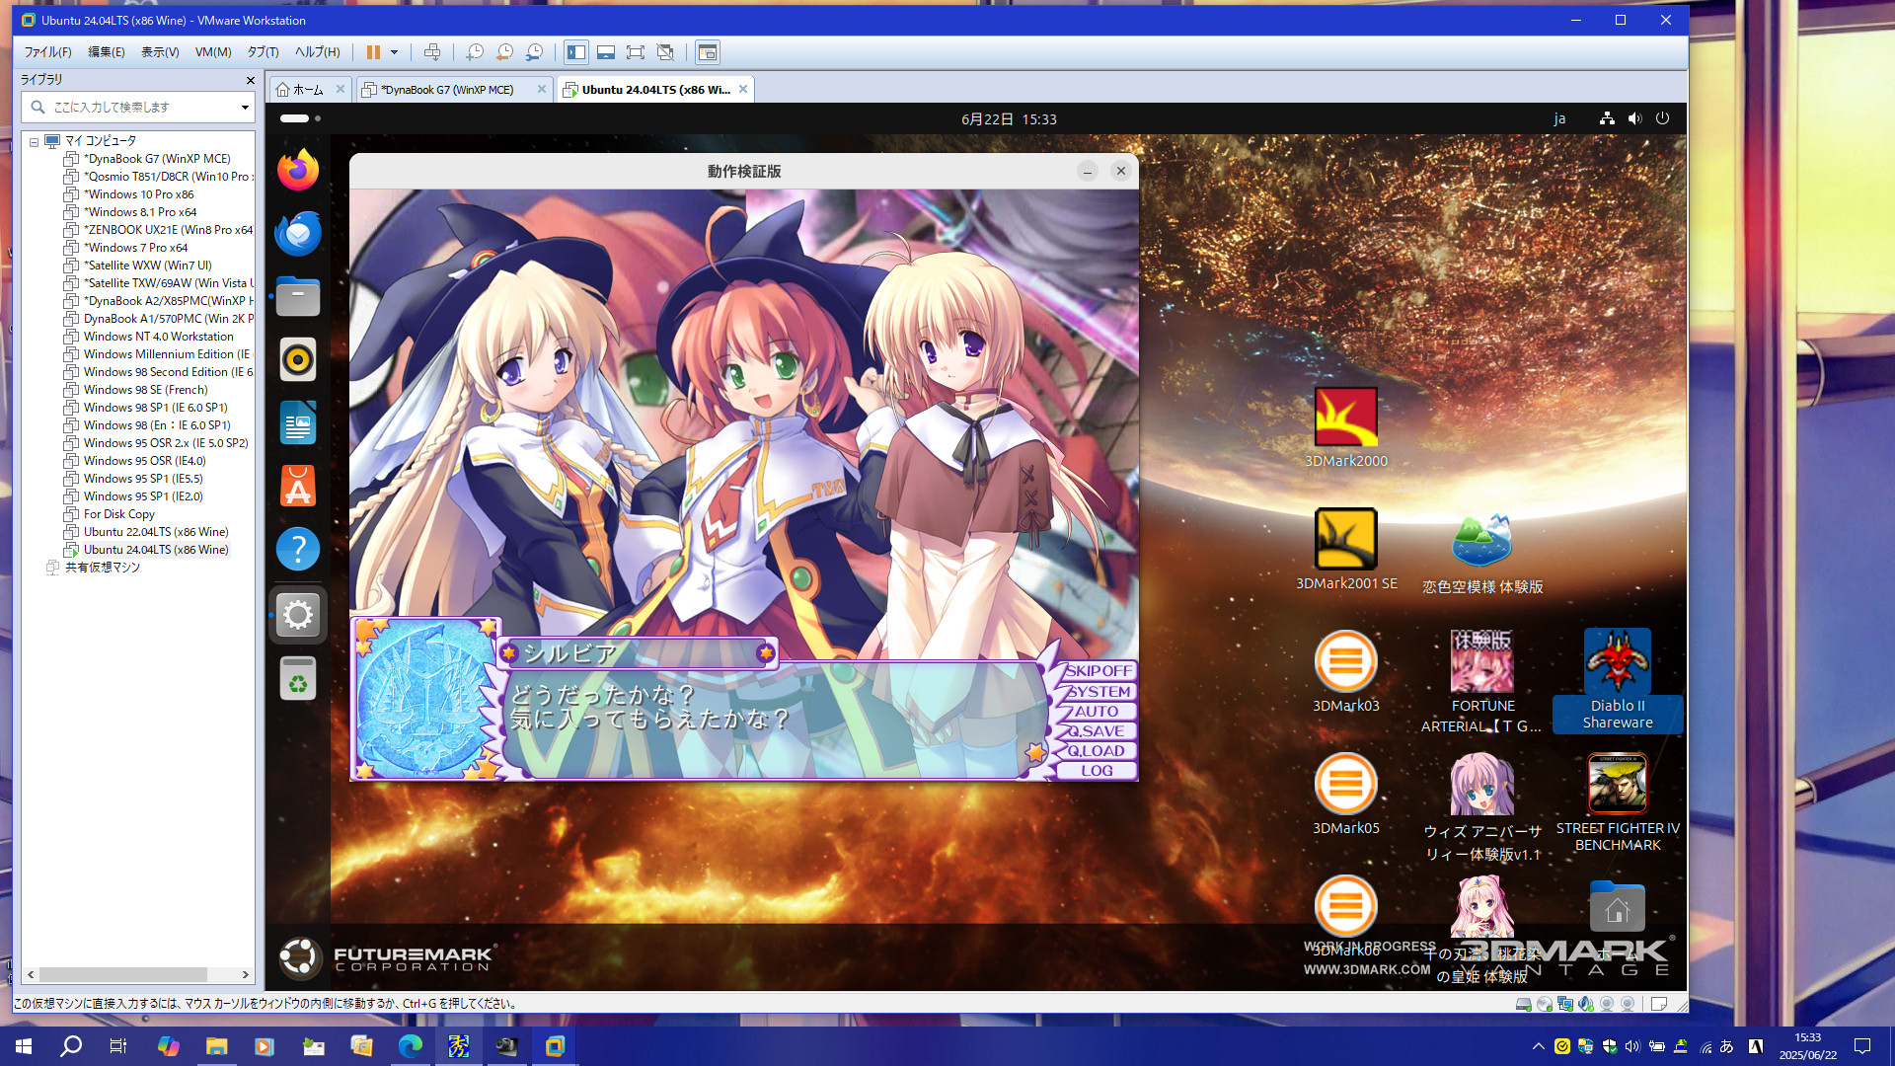Open the ファイル(F) menu
The height and width of the screenshot is (1066, 1895).
coord(47,52)
